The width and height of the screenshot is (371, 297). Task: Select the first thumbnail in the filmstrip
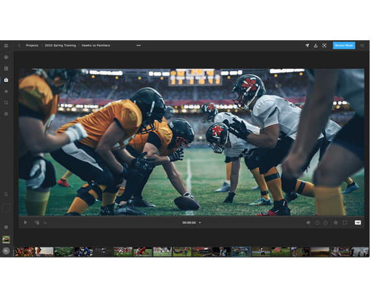[25, 252]
